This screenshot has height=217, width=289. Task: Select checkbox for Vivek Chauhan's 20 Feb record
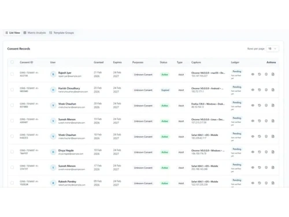(12, 105)
